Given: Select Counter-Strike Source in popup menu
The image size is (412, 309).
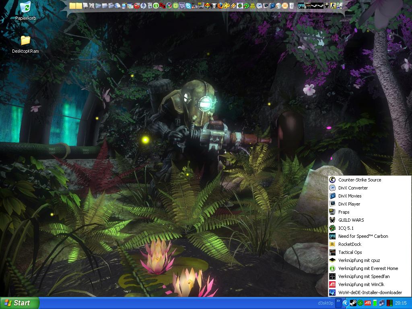Looking at the screenshot, I should click(x=369, y=180).
